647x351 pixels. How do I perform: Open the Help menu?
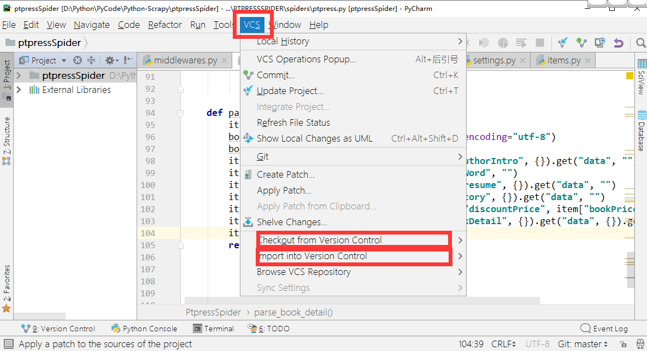pos(319,25)
